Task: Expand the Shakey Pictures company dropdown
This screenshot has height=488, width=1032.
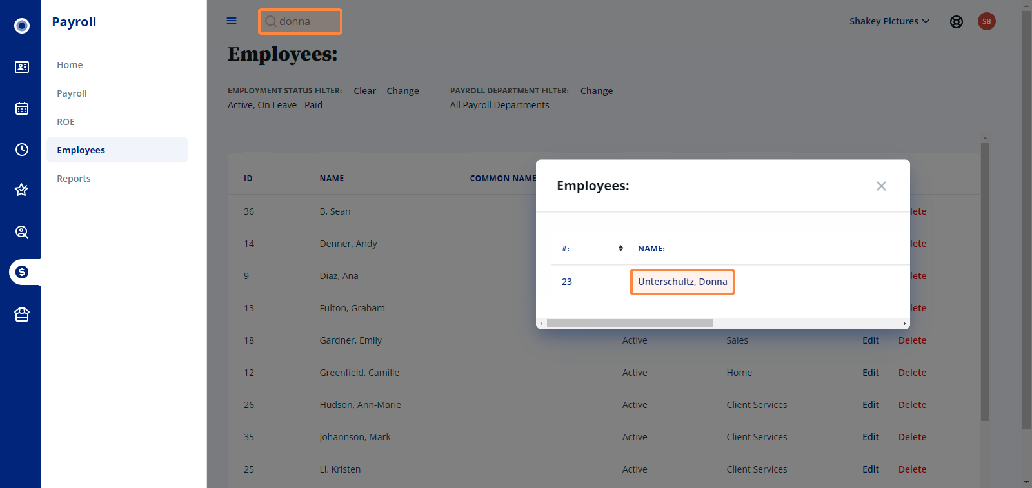Action: [x=889, y=21]
